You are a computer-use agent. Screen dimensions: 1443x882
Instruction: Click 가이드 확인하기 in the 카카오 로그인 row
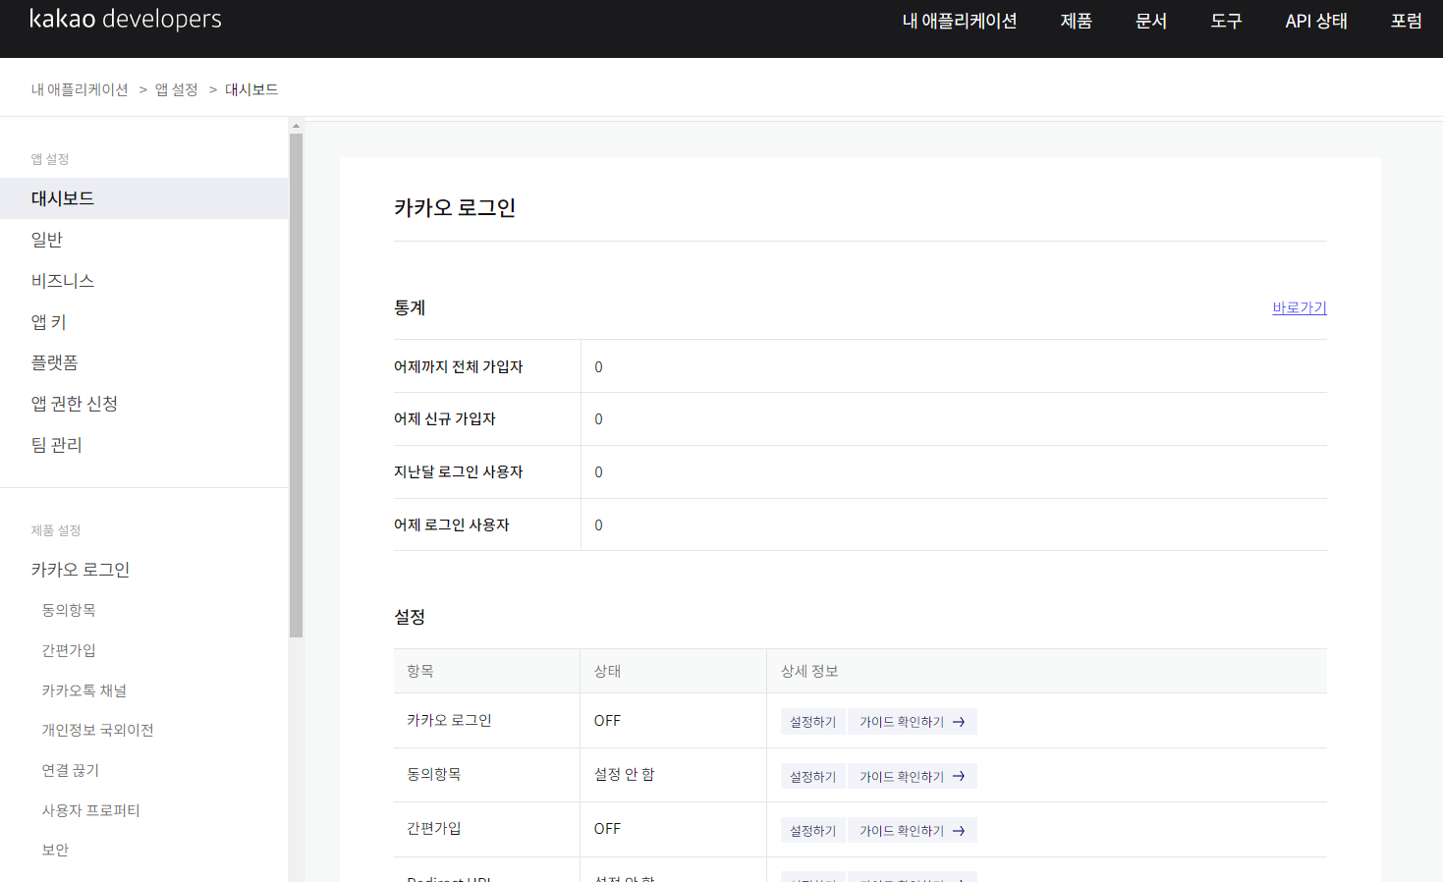(913, 722)
